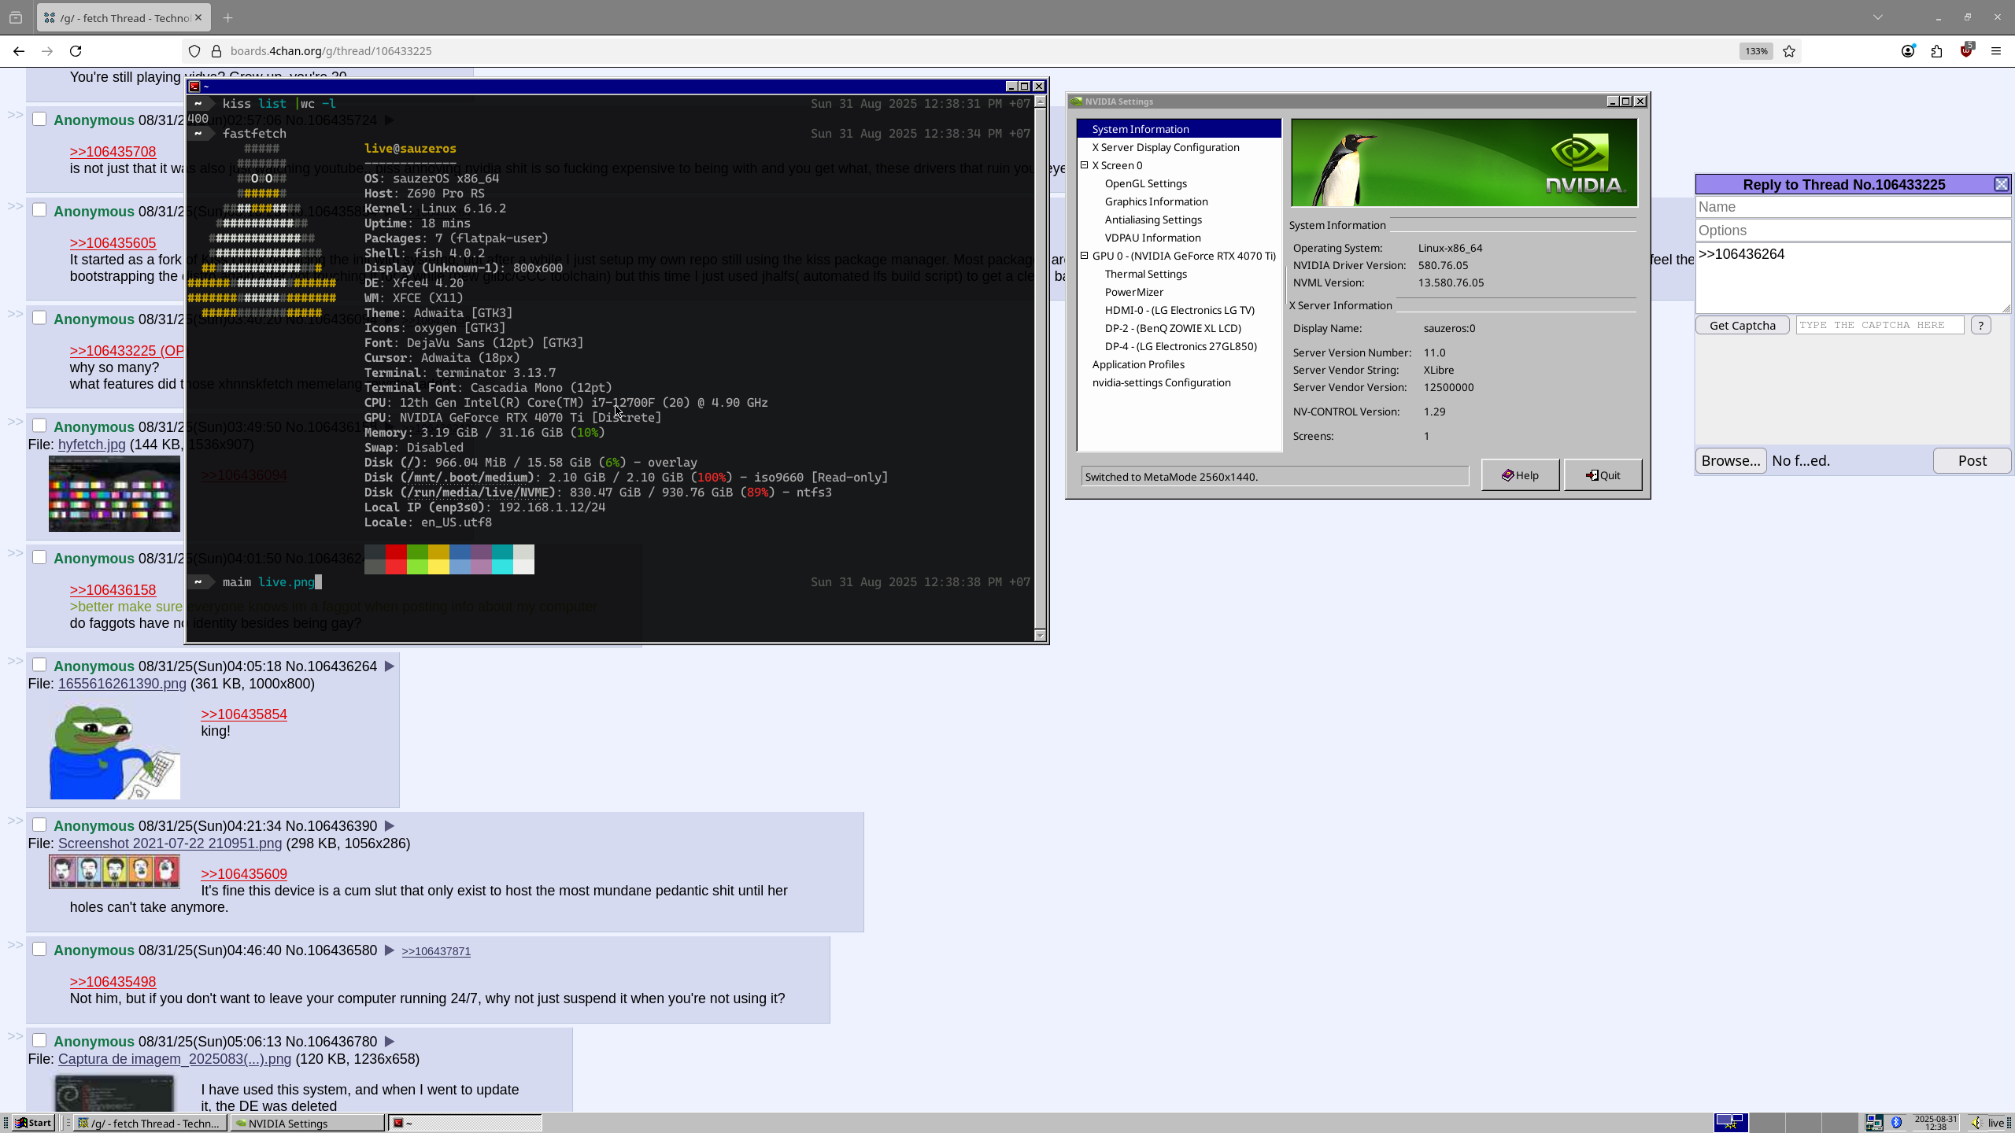Switch to the first workspace pager
Screen dimensions: 2015x1133
tap(1731, 1123)
